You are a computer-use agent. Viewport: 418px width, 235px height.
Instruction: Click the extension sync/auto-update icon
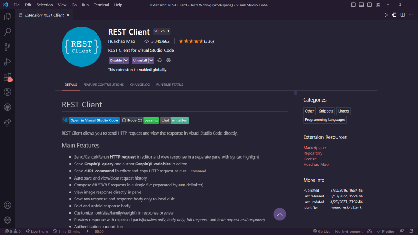(x=160, y=60)
